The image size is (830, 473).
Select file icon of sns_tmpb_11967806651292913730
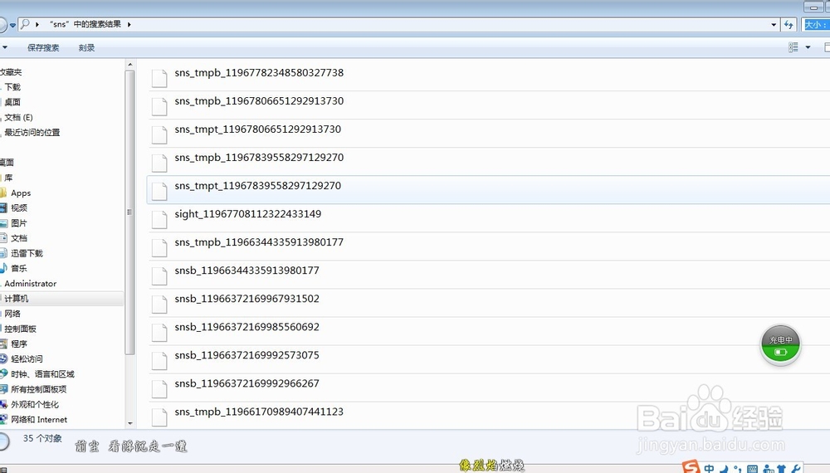159,106
